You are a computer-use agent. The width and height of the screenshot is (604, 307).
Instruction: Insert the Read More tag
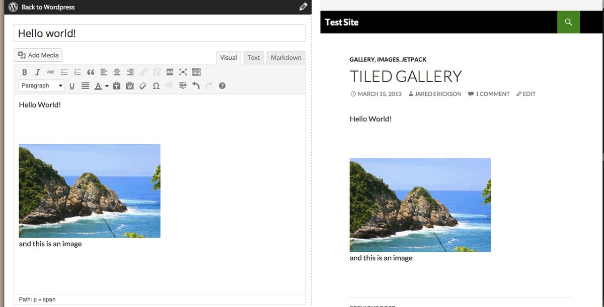[x=170, y=72]
